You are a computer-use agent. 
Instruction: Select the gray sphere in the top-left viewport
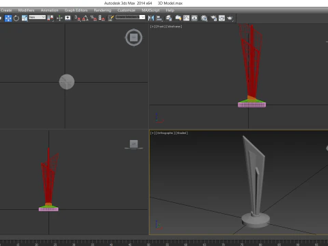[67, 82]
